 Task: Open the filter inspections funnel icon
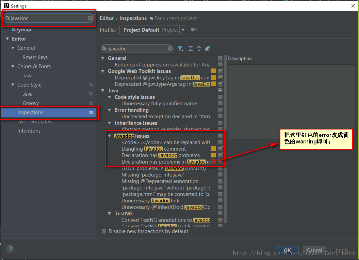point(180,48)
